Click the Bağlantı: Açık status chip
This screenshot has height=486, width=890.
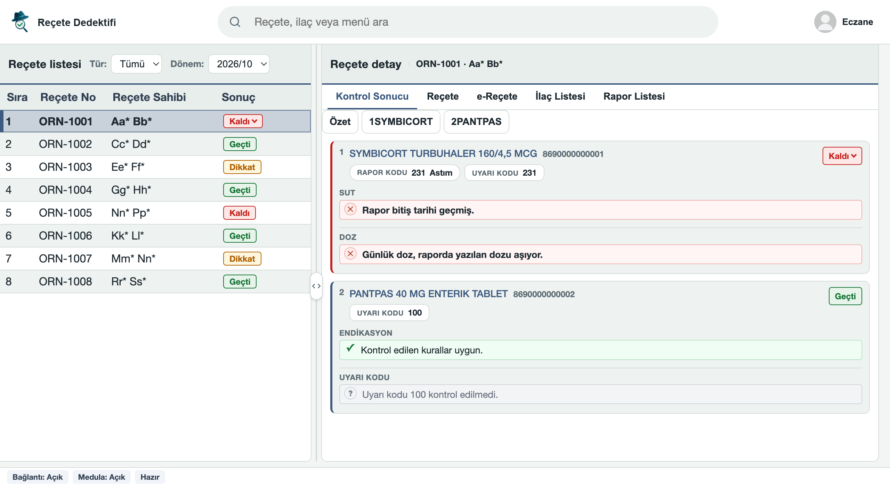(38, 477)
